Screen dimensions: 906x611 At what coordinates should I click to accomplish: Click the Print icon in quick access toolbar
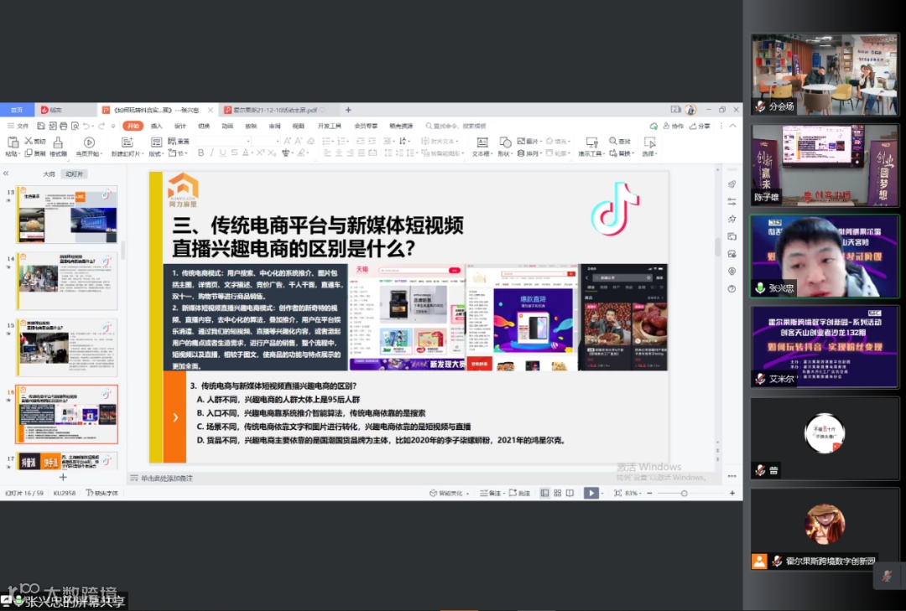(63, 126)
